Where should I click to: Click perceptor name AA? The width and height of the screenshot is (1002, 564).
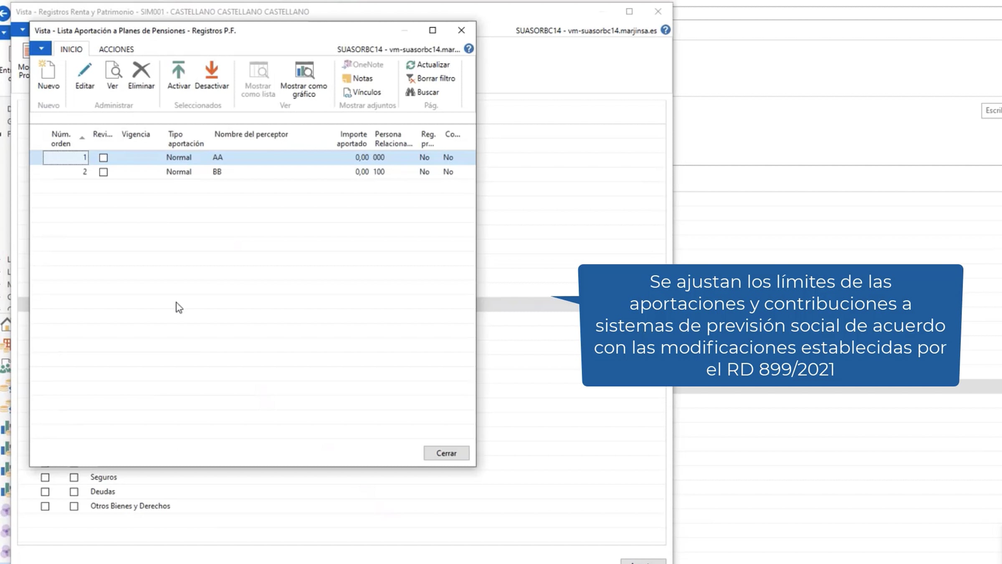[x=218, y=158]
